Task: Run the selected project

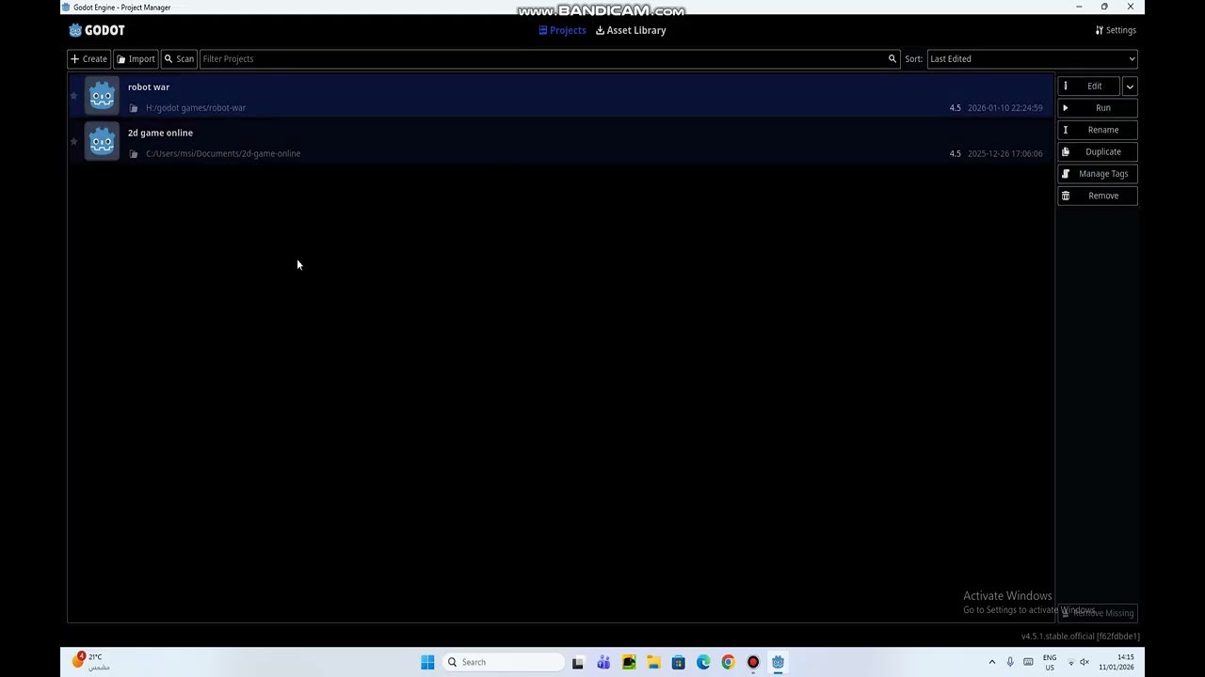Action: [x=1097, y=108]
